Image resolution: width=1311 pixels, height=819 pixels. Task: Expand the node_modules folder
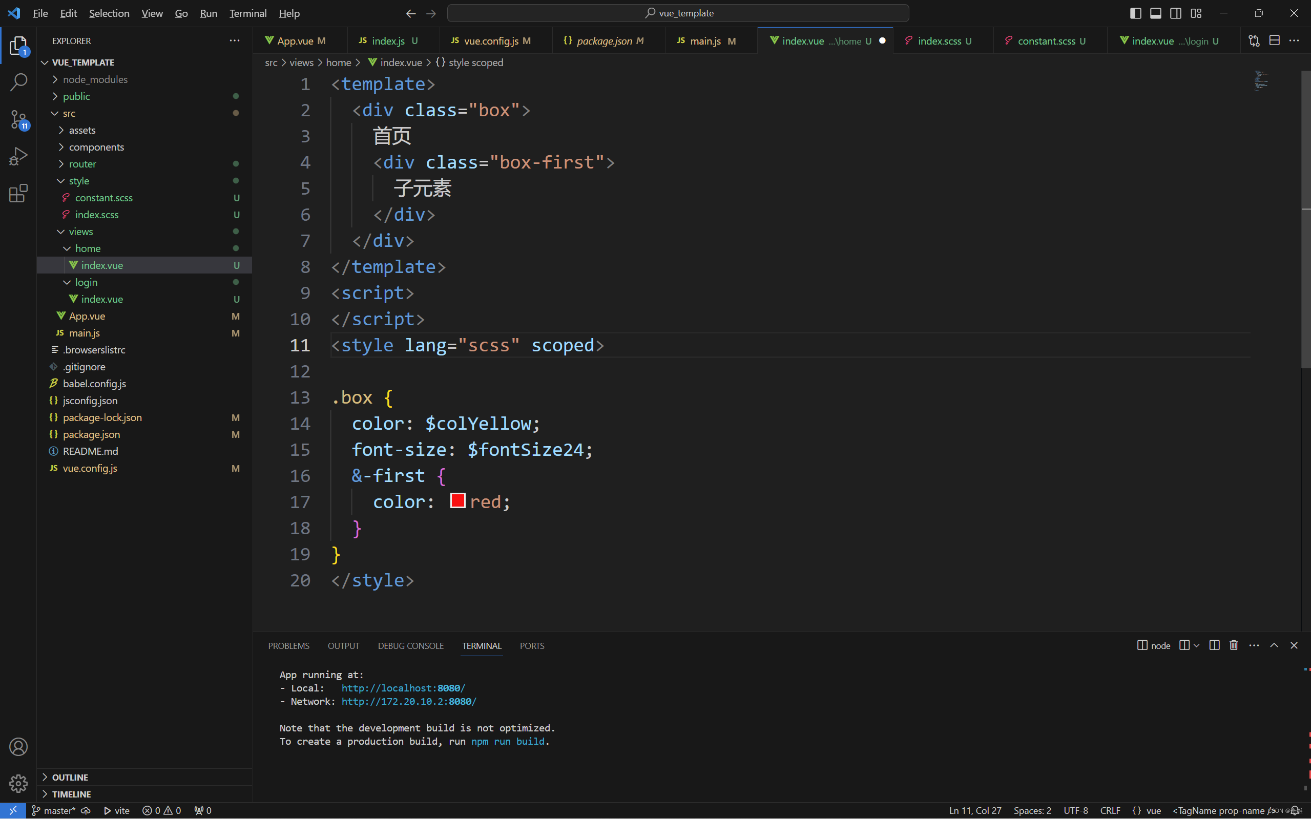point(95,79)
